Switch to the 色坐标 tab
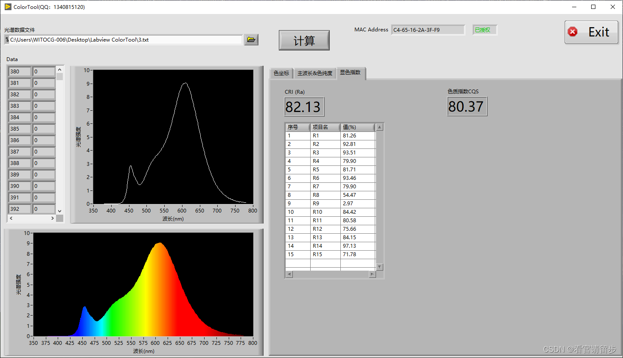623x358 pixels. point(281,73)
